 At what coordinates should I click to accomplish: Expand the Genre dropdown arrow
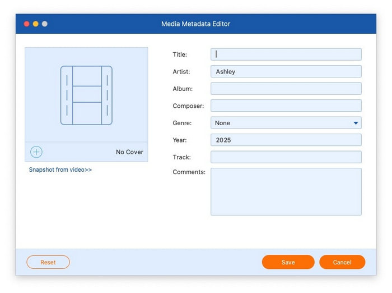(356, 123)
